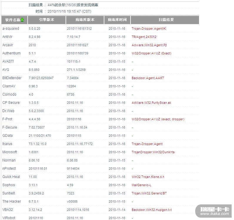Sort by the 引擎版本 column header
Image resolution: width=234 pixels, height=220 pixels.
[46, 20]
